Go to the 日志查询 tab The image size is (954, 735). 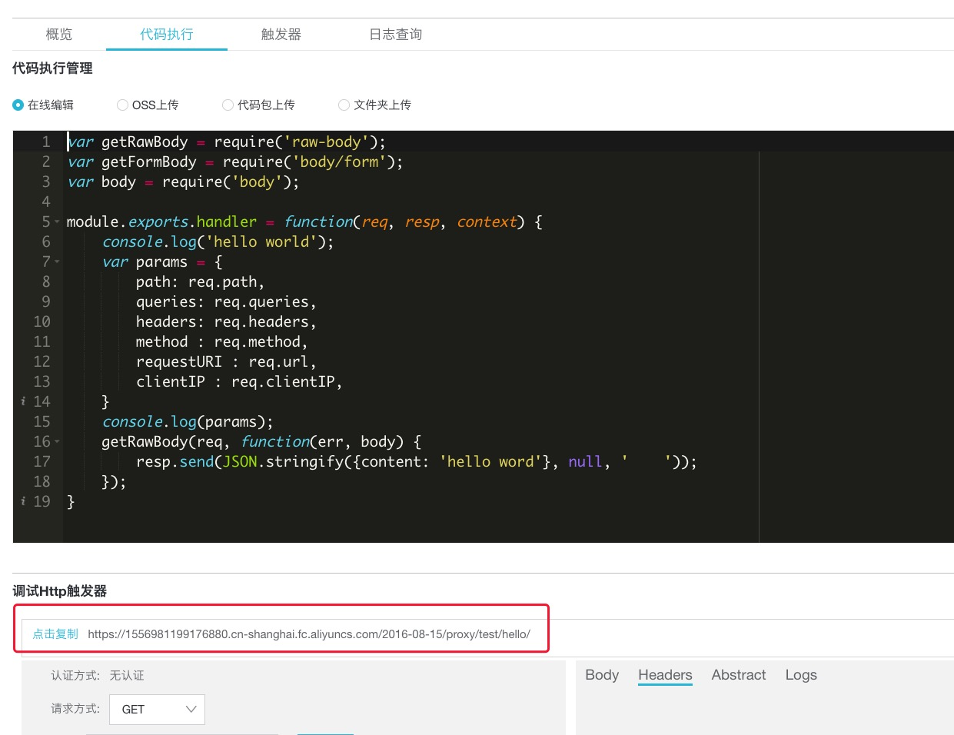point(396,35)
